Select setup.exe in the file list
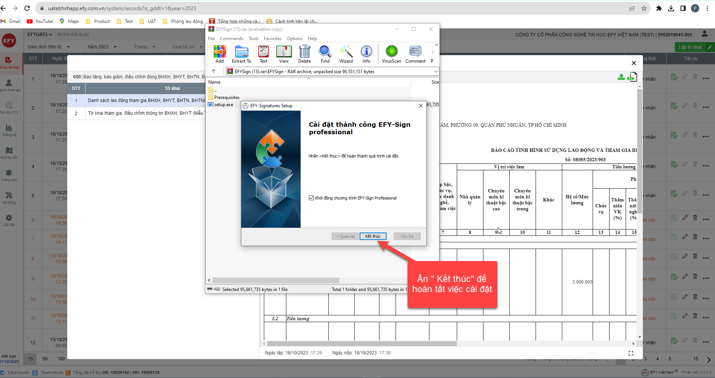Viewport: 715px width, 378px height. [223, 105]
